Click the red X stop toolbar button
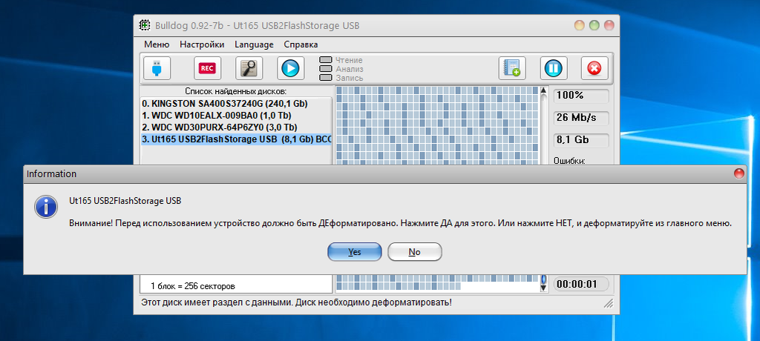The width and height of the screenshot is (760, 341). (x=594, y=68)
